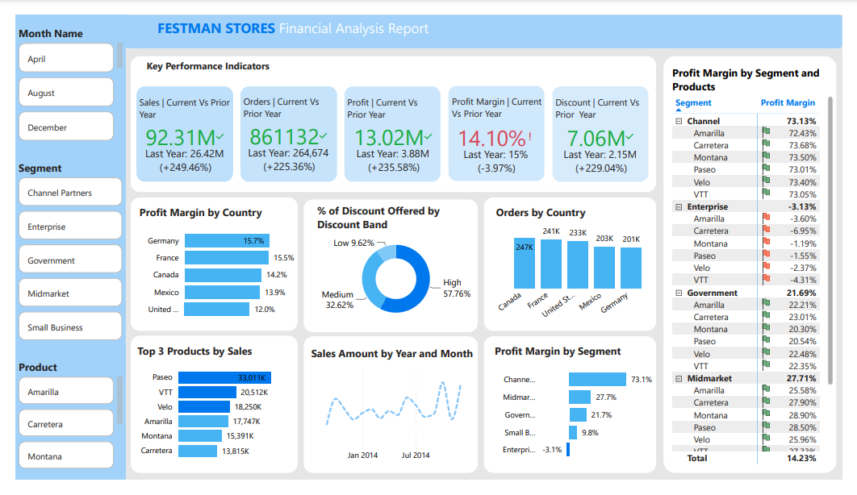This screenshot has width=857, height=495.
Task: Click the green flag beside 20.30%
Action: pos(767,327)
